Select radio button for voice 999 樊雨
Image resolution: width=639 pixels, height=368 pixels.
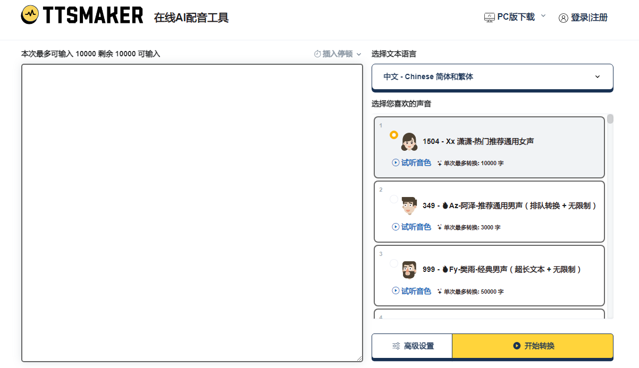(x=394, y=263)
